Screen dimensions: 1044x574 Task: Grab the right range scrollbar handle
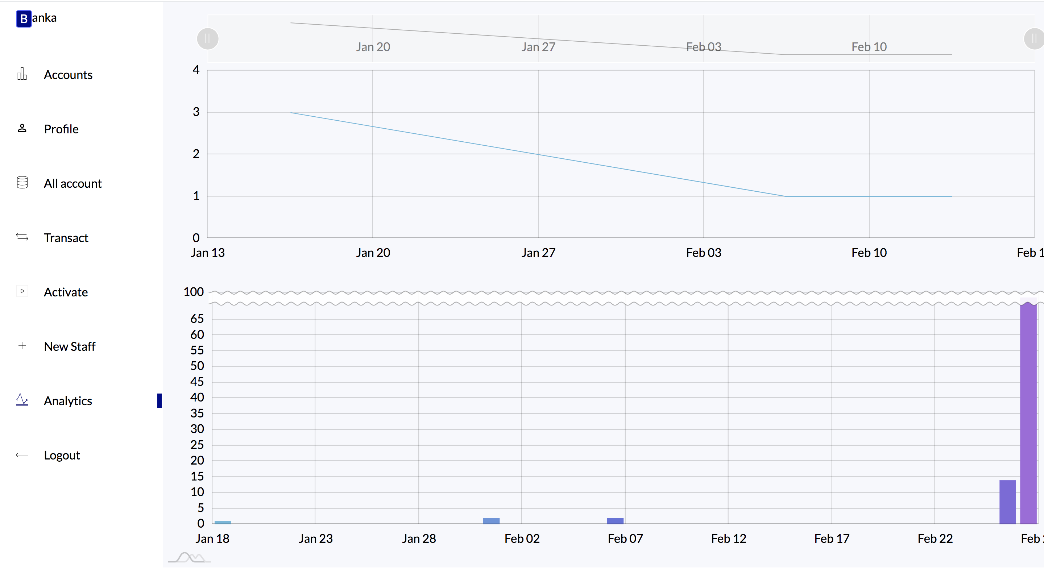[1034, 39]
